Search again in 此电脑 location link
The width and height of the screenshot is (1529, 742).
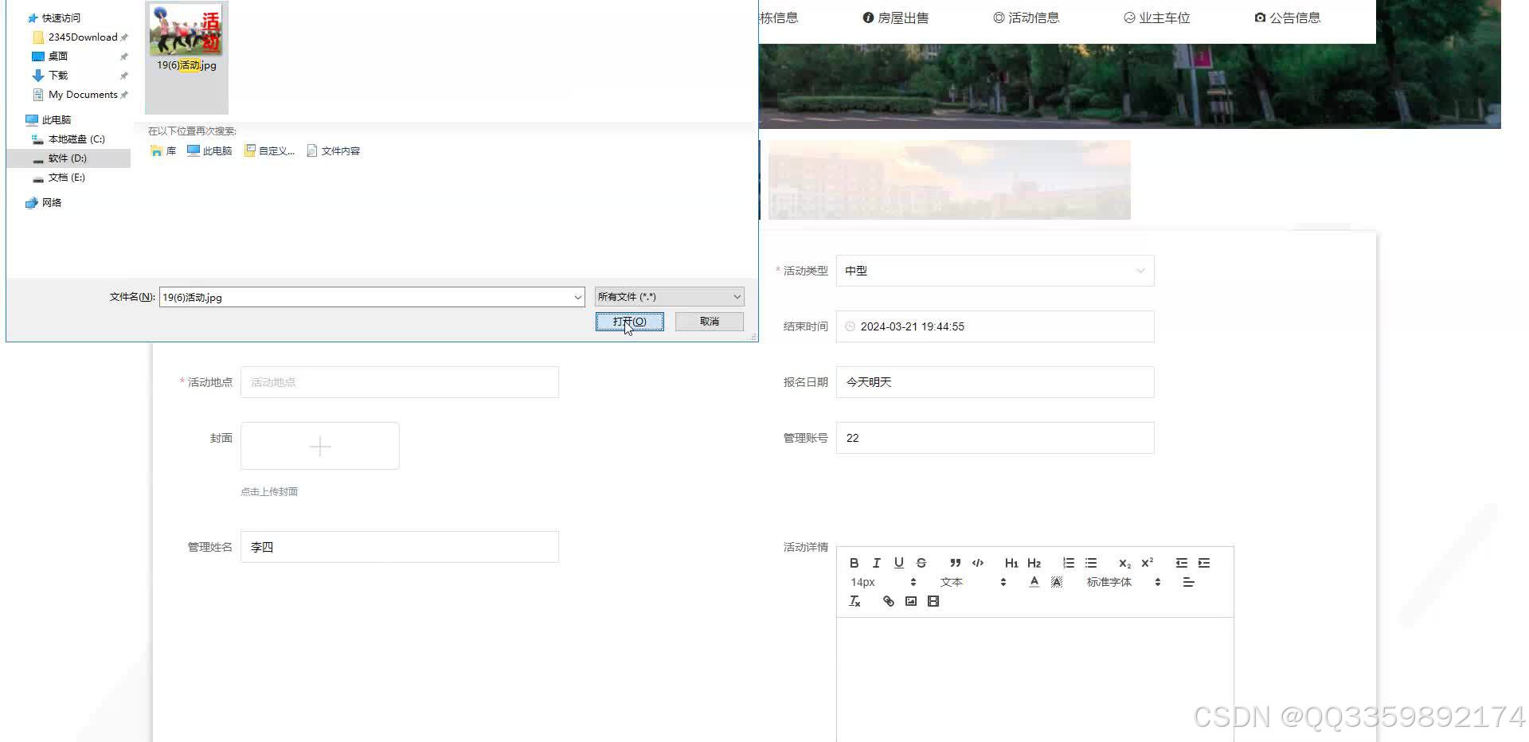[209, 150]
